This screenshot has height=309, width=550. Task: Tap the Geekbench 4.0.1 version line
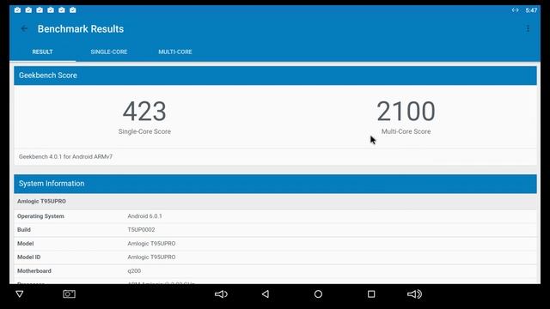coord(65,156)
